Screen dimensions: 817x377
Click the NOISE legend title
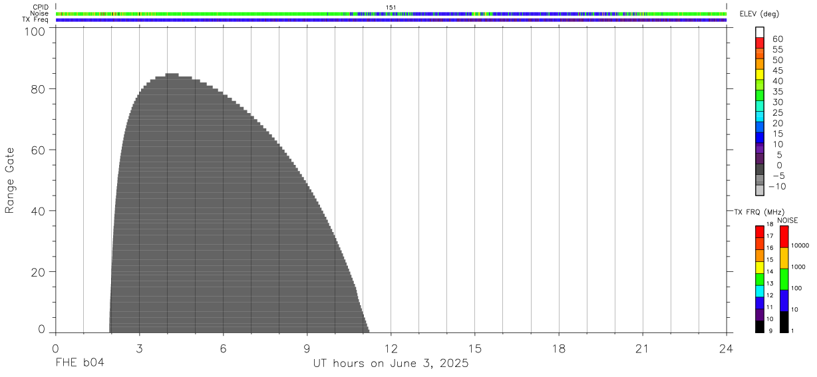(x=787, y=220)
